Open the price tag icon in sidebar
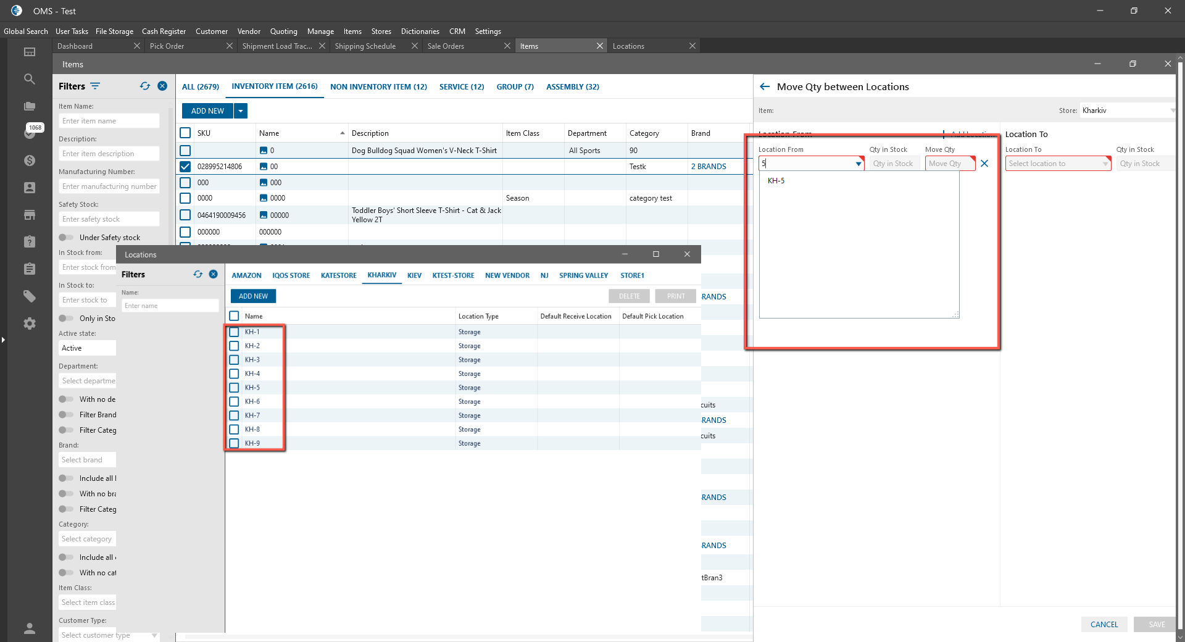 [x=29, y=296]
